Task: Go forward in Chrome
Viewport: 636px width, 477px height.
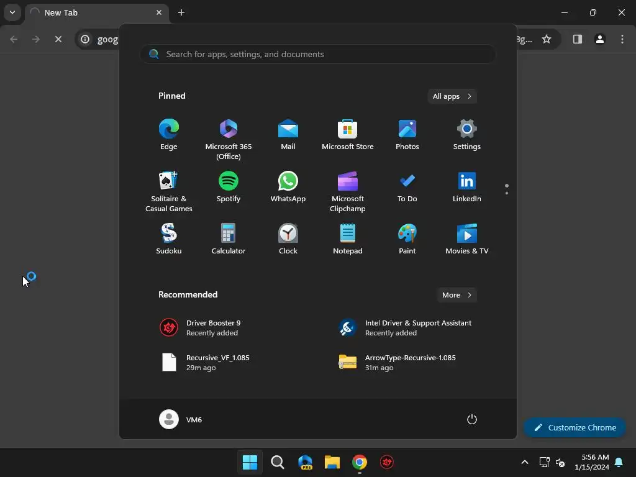Action: tap(36, 39)
